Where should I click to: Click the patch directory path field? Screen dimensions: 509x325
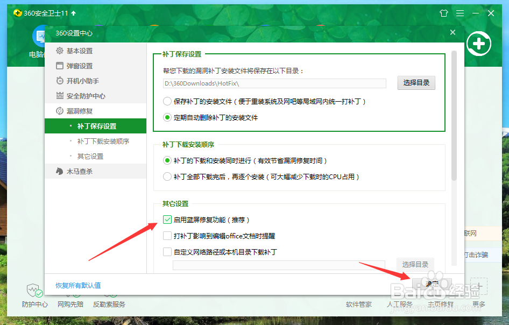pyautogui.click(x=274, y=83)
